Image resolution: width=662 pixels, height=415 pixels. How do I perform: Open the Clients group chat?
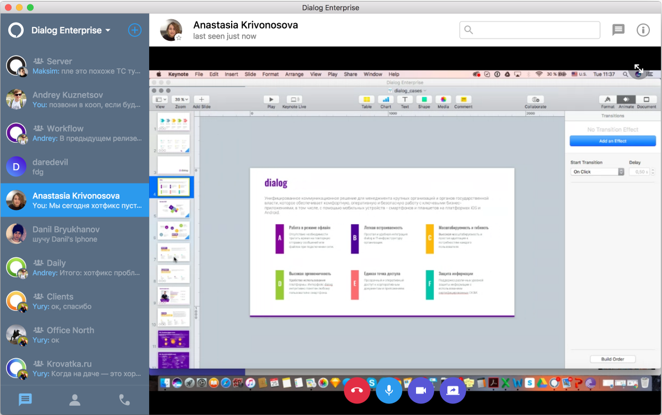tap(74, 301)
